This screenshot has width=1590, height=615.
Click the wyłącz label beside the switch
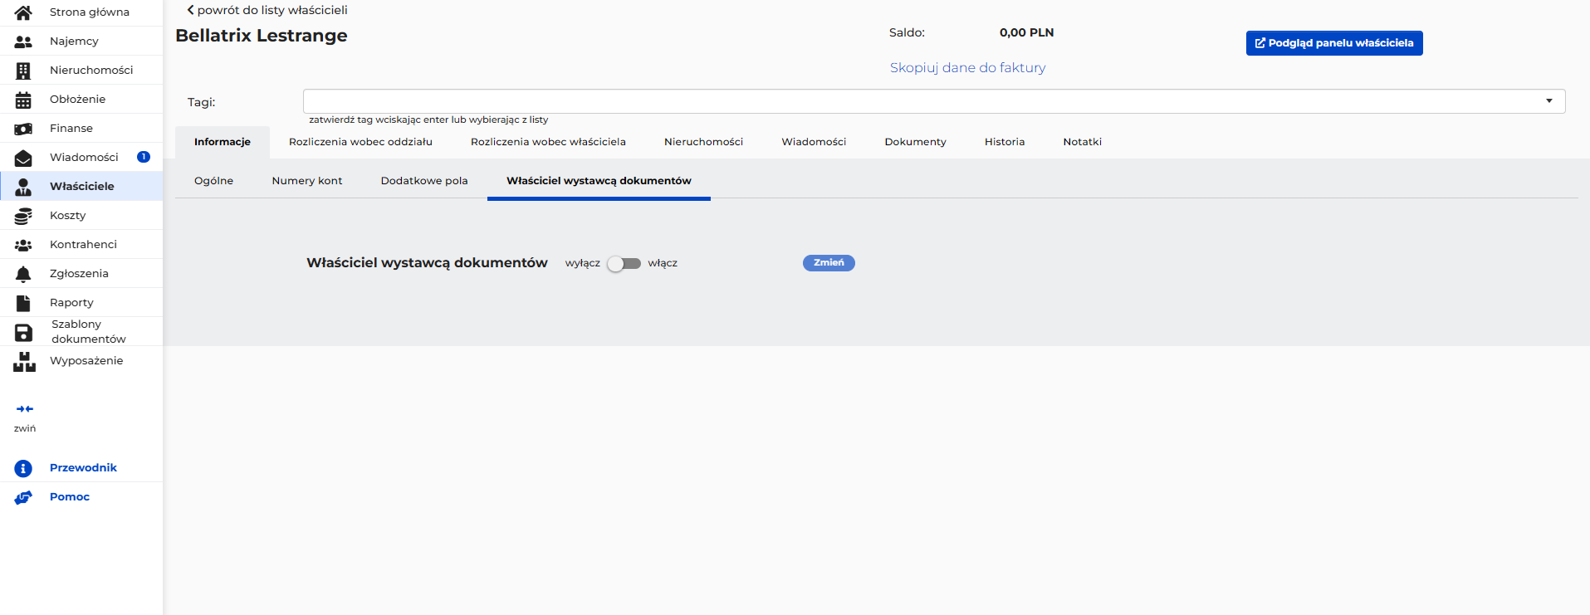pyautogui.click(x=582, y=263)
